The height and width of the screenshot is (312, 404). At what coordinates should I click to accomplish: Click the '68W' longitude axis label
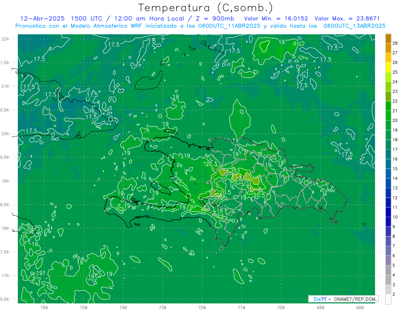tap(360, 308)
